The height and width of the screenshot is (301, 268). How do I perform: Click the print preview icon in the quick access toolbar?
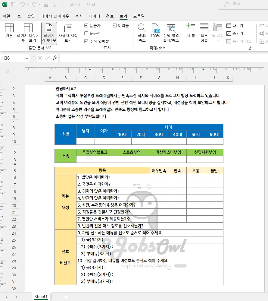pyautogui.click(x=46, y=5)
